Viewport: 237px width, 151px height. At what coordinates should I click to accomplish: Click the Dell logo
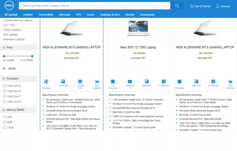pyautogui.click(x=9, y=5)
